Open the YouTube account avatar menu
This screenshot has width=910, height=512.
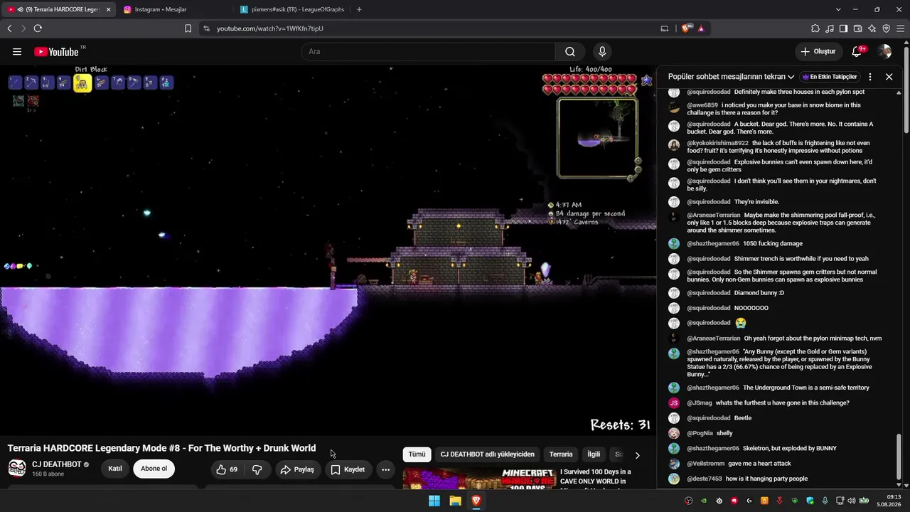pyautogui.click(x=885, y=51)
